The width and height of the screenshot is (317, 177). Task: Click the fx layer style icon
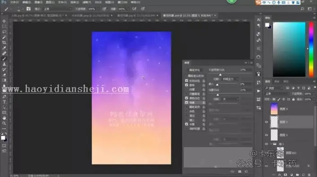pos(280,175)
